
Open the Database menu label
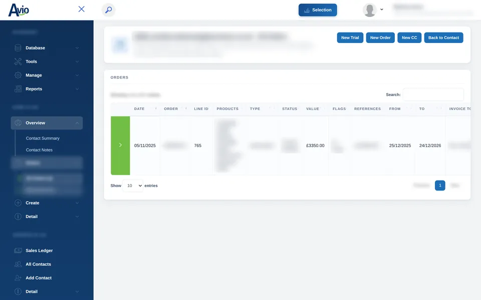click(35, 48)
